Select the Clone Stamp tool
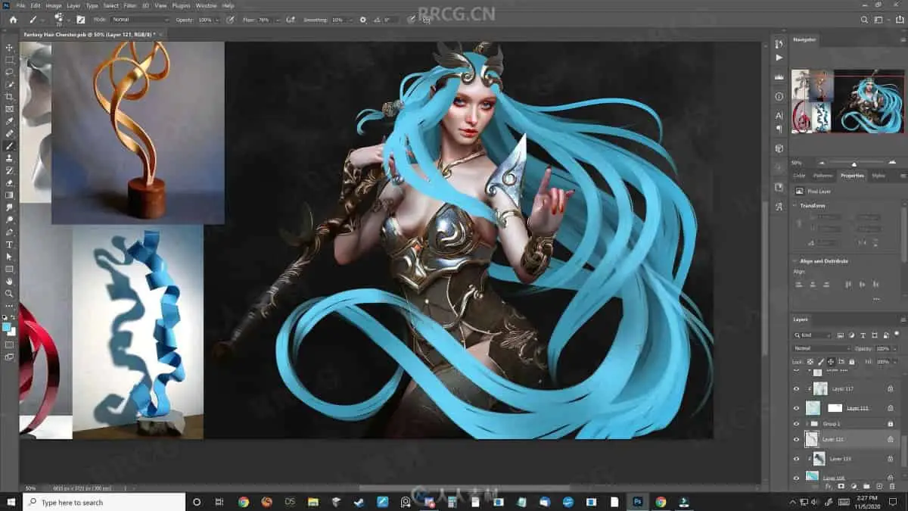The width and height of the screenshot is (908, 511). point(10,158)
